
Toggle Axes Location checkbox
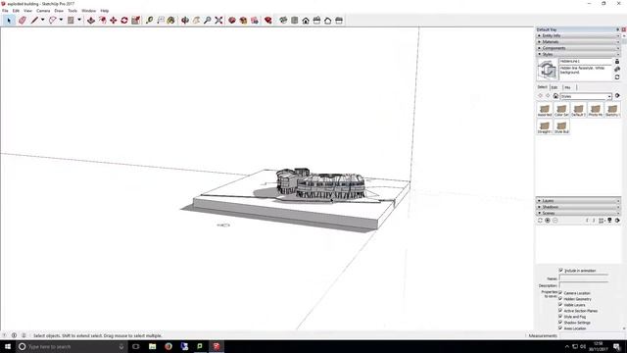click(560, 328)
